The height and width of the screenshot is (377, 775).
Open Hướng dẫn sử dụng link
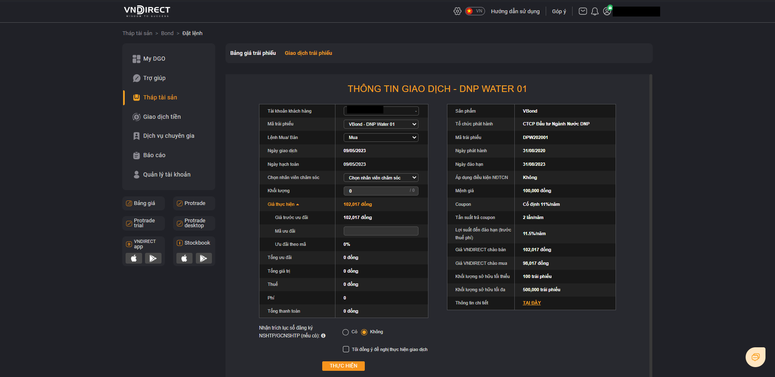click(515, 12)
